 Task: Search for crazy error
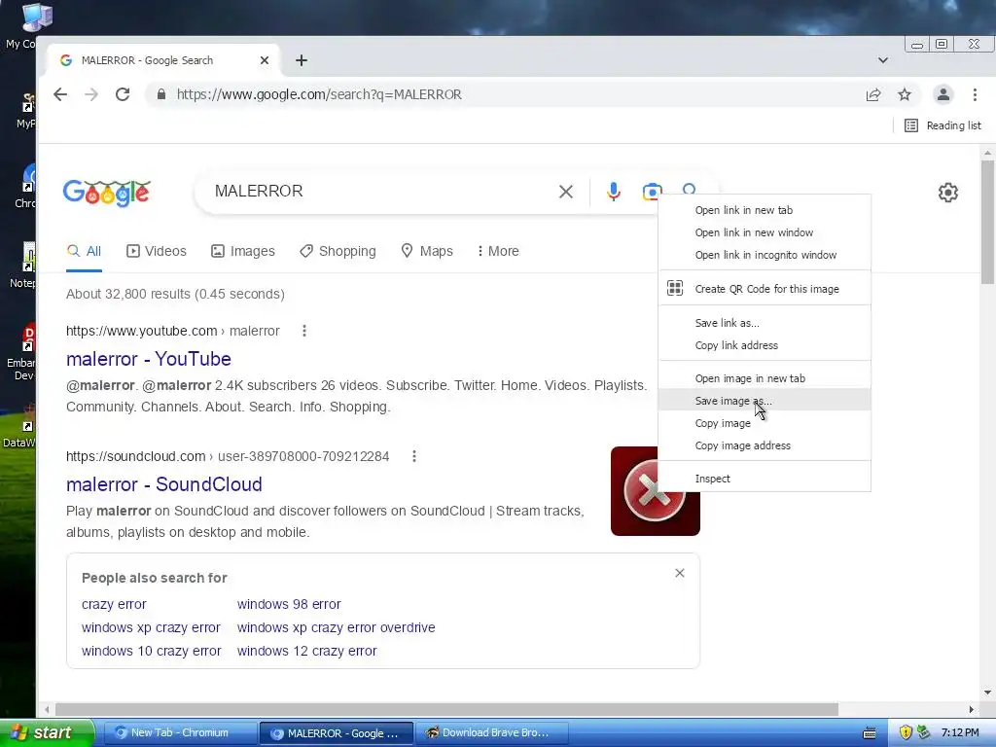[114, 604]
